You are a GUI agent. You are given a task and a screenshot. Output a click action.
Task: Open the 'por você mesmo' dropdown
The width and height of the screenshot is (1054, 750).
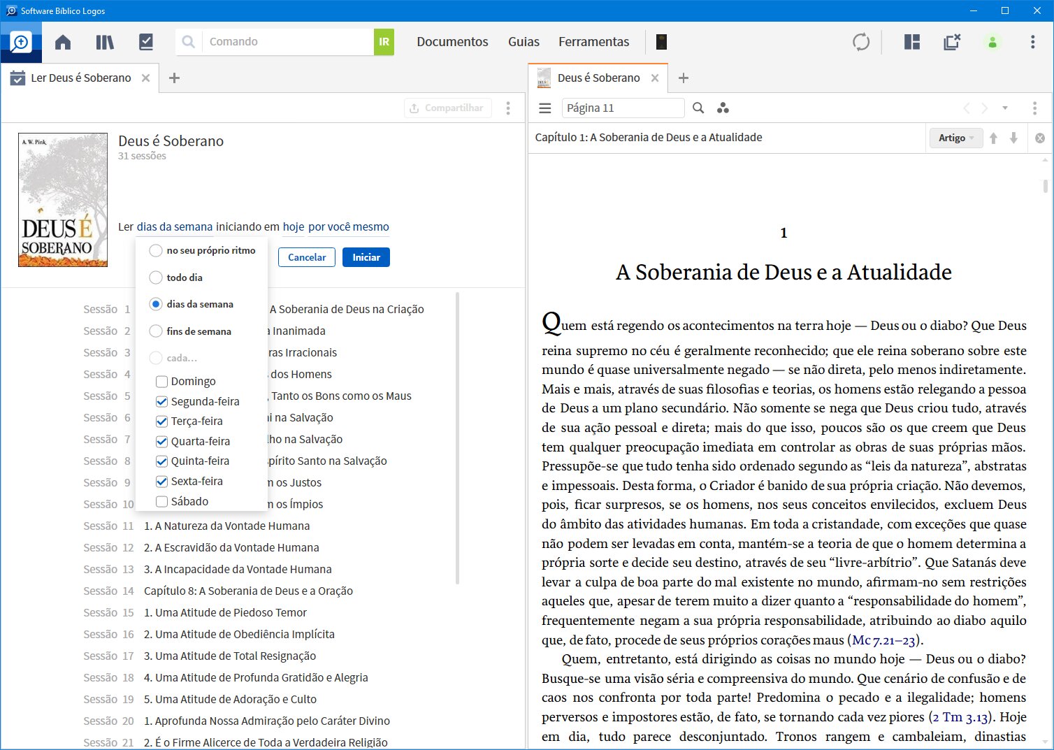click(349, 226)
